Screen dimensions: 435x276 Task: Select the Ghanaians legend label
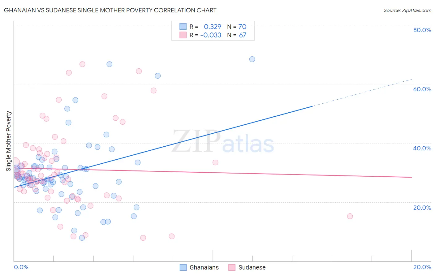click(204, 267)
